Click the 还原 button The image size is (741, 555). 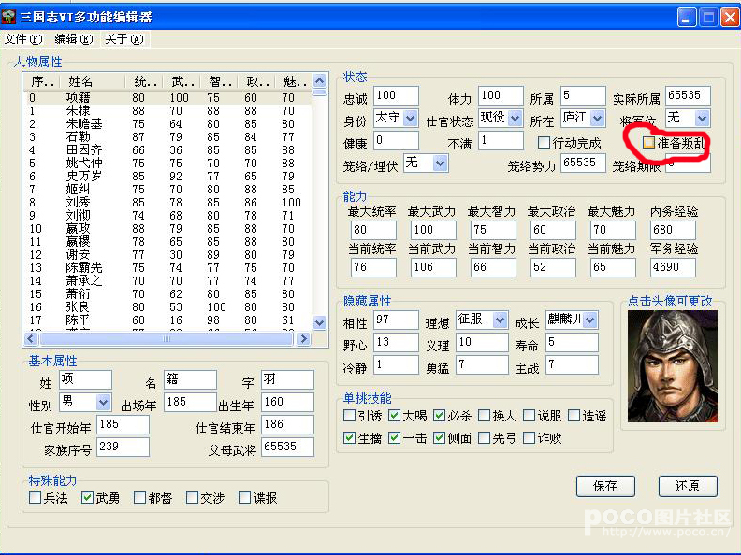click(688, 486)
